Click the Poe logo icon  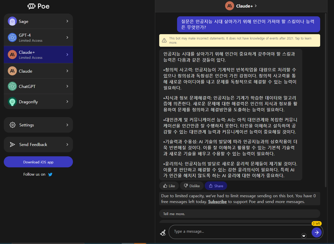(x=31, y=6)
